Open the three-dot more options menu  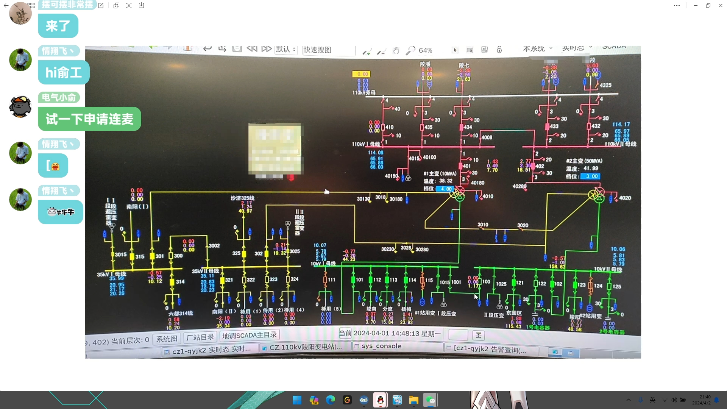click(677, 6)
